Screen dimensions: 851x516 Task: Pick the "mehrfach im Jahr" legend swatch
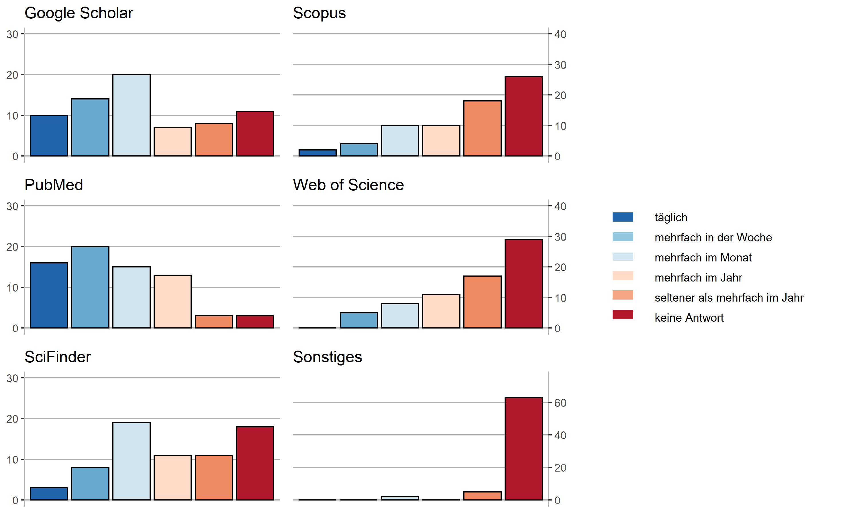click(x=622, y=276)
